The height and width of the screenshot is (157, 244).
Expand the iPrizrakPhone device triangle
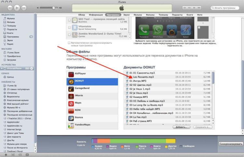tap(2, 68)
